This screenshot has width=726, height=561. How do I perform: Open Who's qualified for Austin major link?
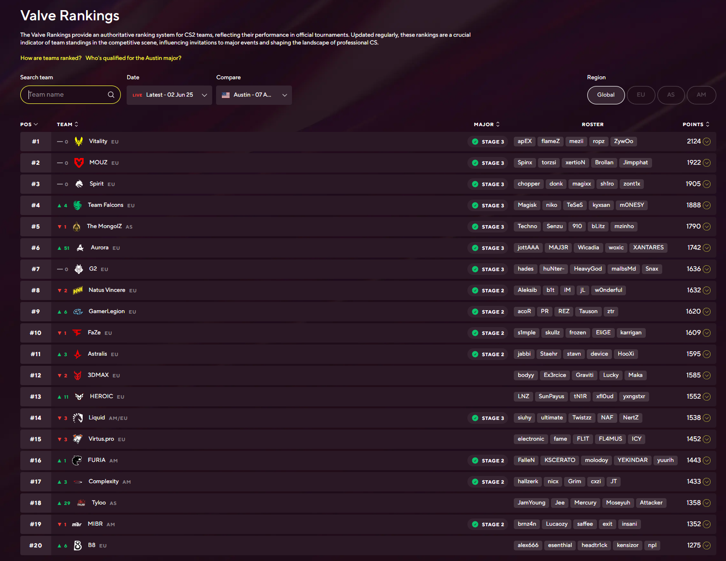pyautogui.click(x=133, y=58)
